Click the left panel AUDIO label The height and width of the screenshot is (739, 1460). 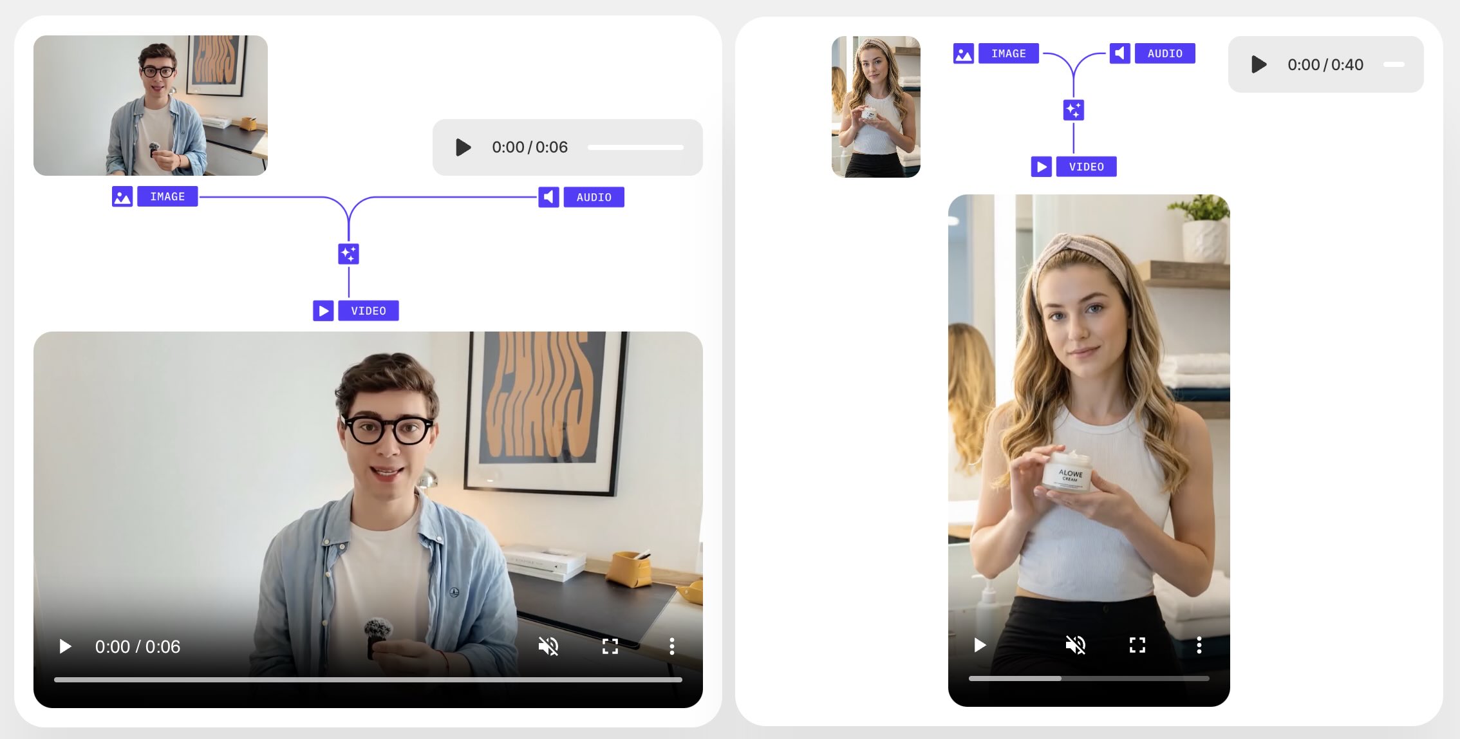(x=594, y=198)
